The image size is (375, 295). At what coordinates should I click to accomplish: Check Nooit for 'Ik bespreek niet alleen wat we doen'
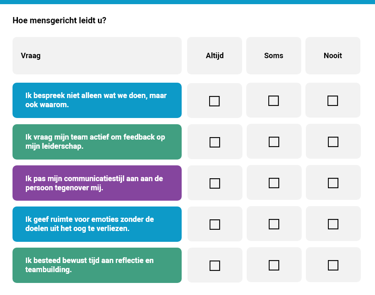click(x=332, y=101)
